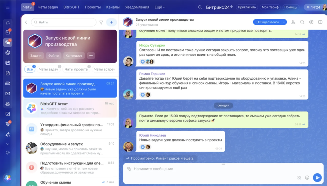Create a new chat with the plus button
327x186 pixels.
coord(111,22)
